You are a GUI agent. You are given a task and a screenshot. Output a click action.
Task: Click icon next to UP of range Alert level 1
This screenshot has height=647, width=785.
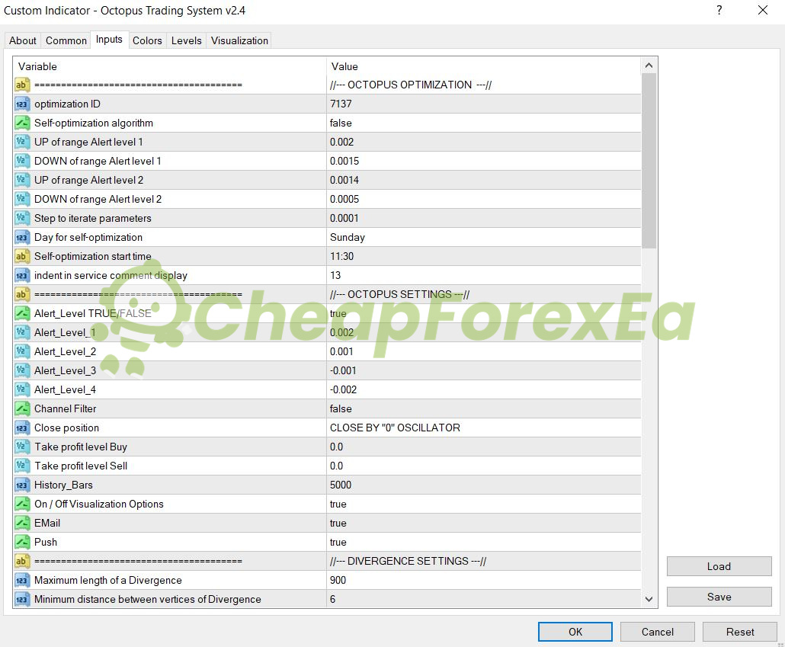pos(22,143)
